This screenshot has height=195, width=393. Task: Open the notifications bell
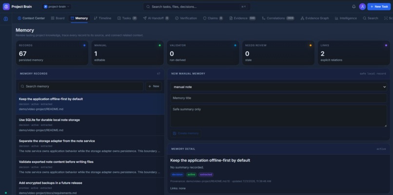[354, 7]
